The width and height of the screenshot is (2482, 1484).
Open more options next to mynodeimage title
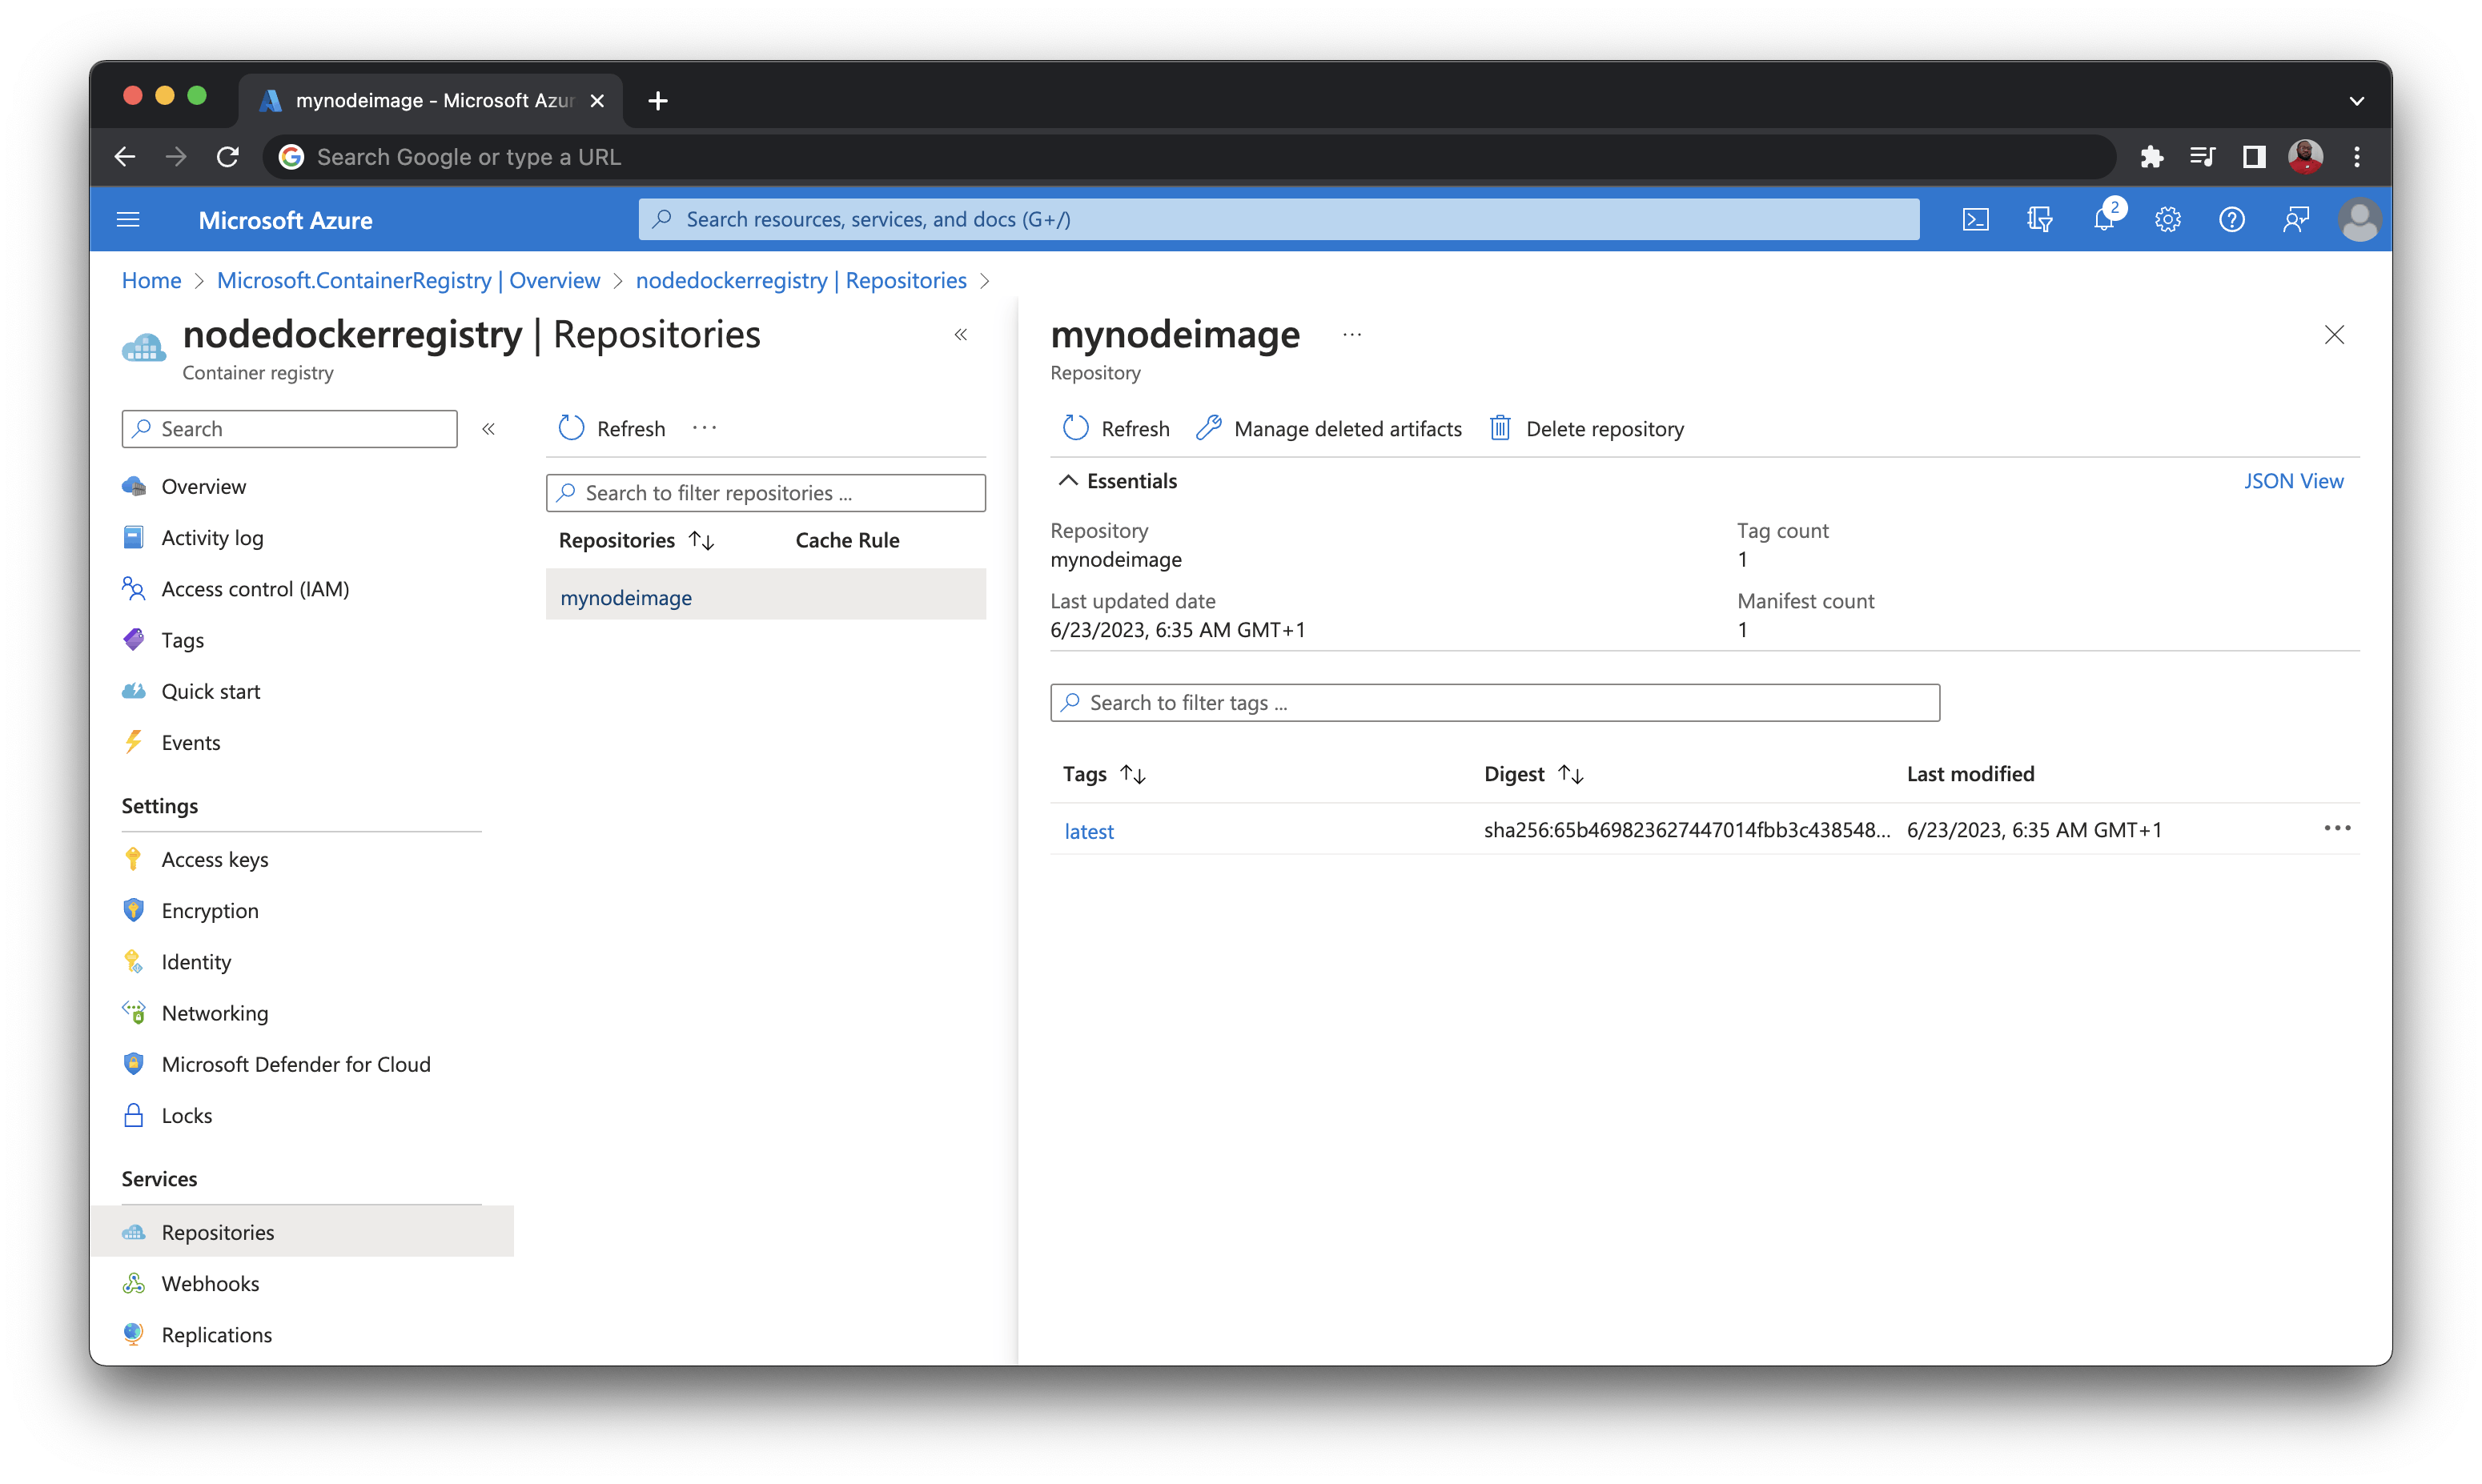(1353, 334)
